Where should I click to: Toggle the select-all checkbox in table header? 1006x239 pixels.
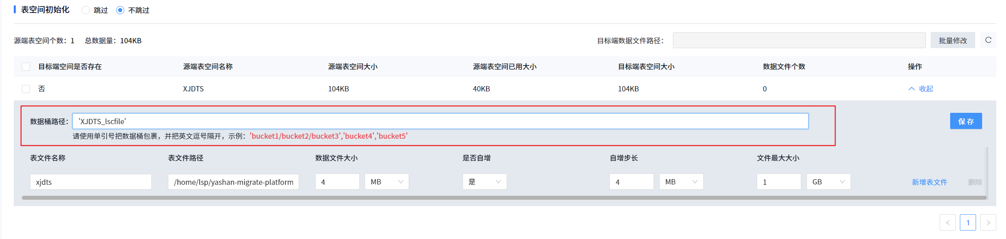pos(26,67)
